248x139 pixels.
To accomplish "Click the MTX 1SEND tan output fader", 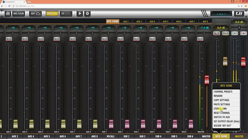I will coord(225,61).
